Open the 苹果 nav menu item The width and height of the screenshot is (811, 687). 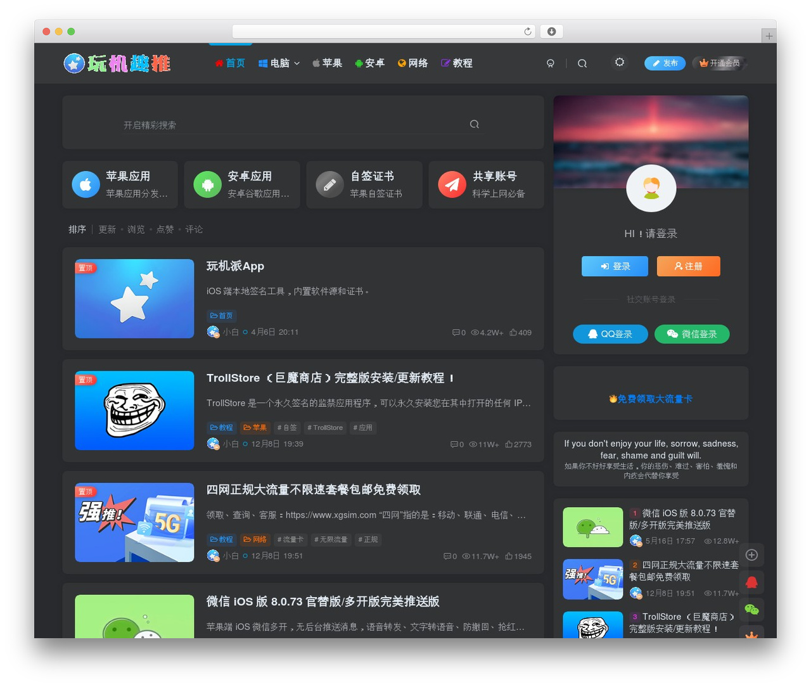pos(327,63)
